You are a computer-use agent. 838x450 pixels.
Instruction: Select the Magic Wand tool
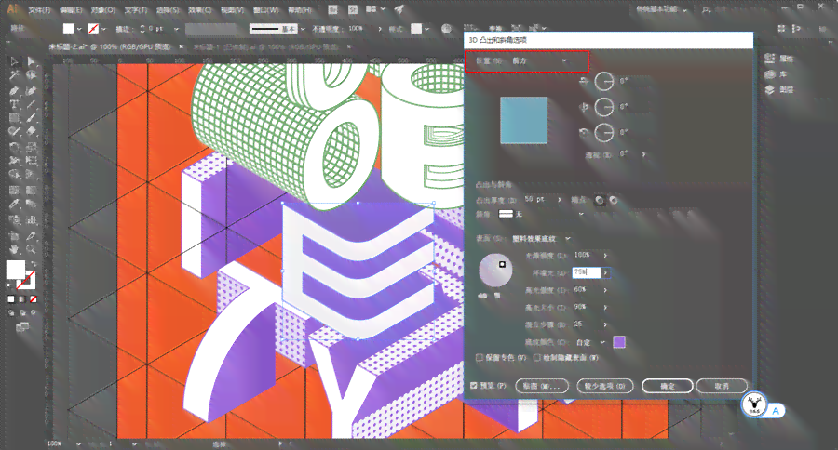14,76
